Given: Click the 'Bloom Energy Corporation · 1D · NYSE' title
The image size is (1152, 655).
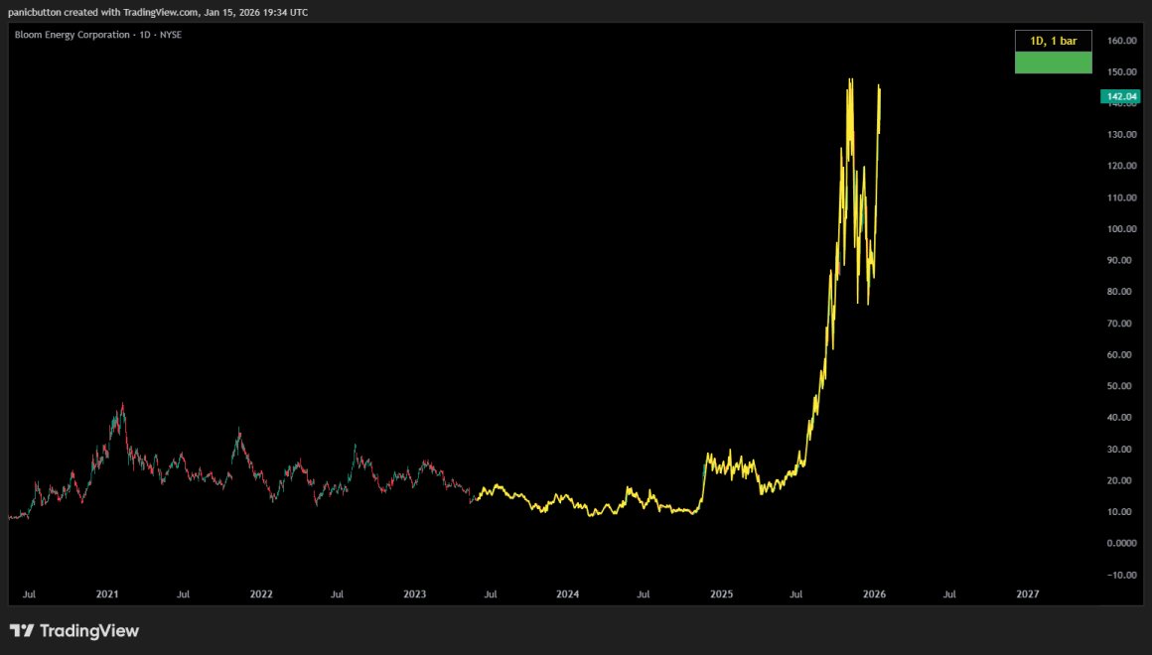Looking at the screenshot, I should tap(98, 35).
